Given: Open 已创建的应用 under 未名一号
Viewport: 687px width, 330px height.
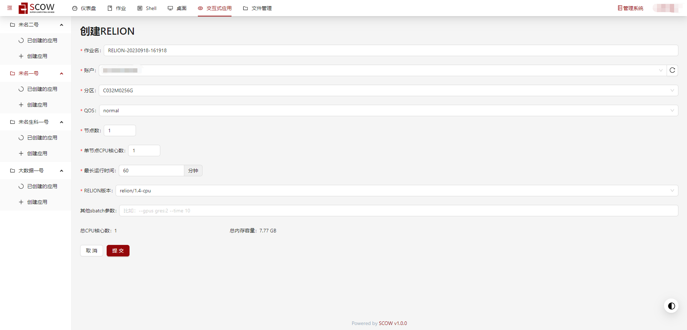Looking at the screenshot, I should tap(42, 89).
